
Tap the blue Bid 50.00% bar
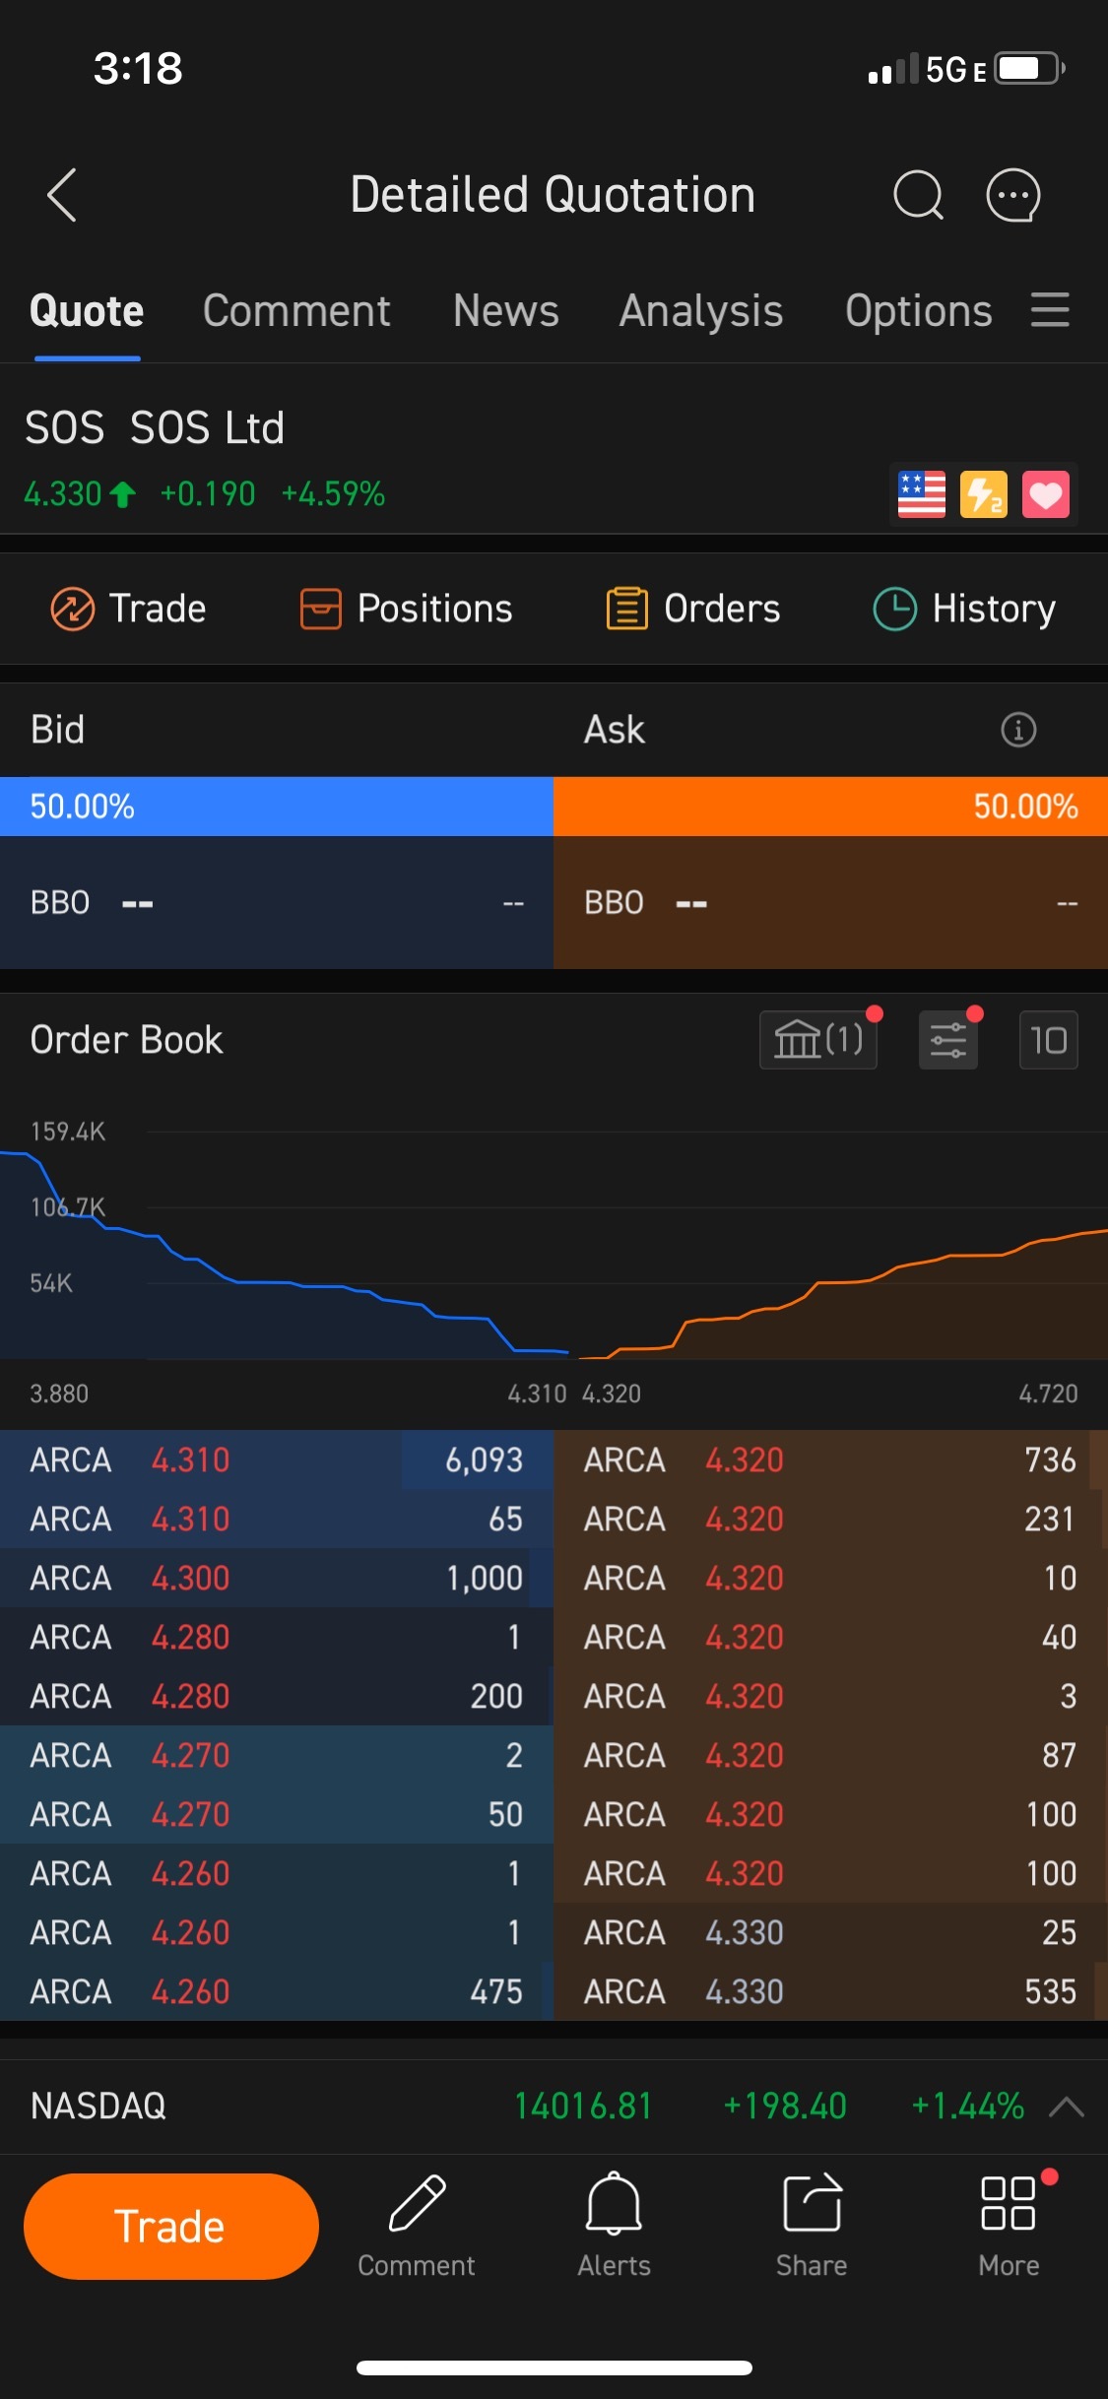[277, 807]
